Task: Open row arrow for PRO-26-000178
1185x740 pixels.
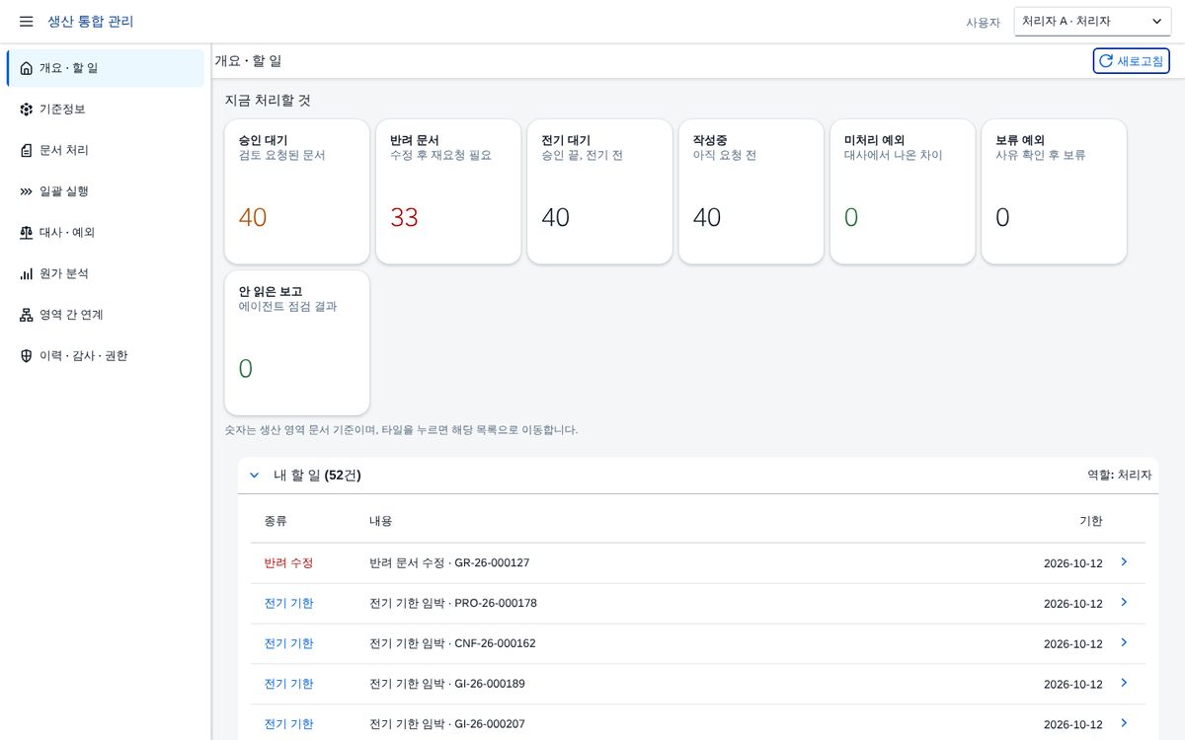Action: [1124, 602]
